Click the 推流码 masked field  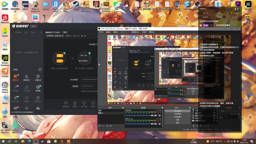(89, 86)
